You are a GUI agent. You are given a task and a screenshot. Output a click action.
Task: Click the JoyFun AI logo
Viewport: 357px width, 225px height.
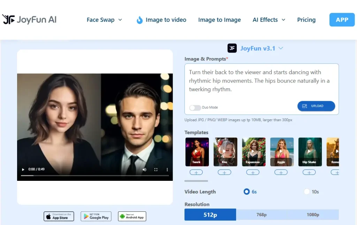pyautogui.click(x=29, y=19)
